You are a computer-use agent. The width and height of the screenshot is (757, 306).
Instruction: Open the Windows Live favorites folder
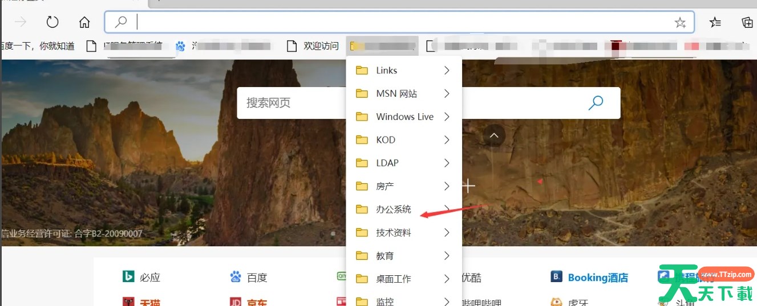point(404,117)
